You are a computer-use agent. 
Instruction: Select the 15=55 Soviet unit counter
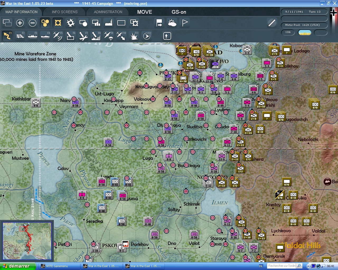pyautogui.click(x=261, y=103)
